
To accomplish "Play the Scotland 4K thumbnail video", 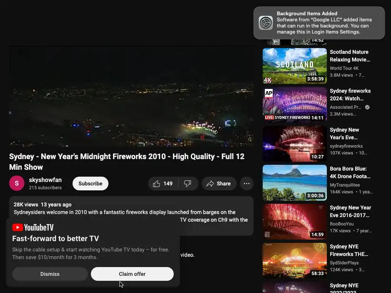I will (x=294, y=66).
